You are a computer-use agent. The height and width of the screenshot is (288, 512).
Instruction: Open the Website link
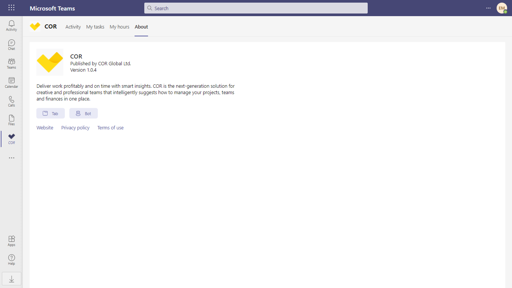click(45, 127)
